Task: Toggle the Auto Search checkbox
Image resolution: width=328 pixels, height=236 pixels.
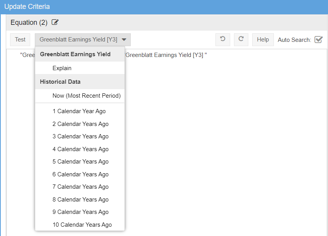Action: [318, 40]
